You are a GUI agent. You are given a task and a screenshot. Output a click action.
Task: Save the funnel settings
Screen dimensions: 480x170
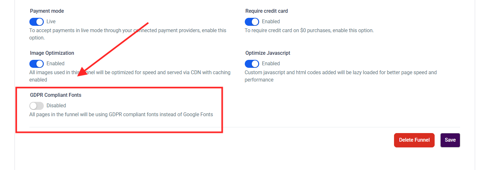(450, 140)
